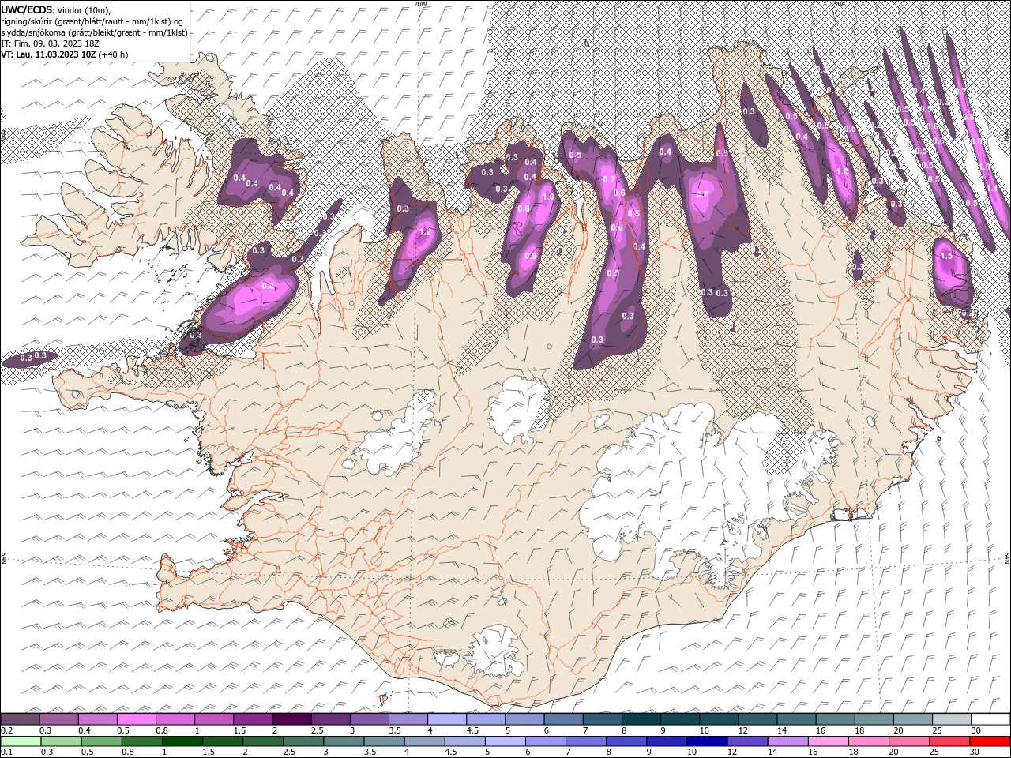Click the 0.1 legend value label
The width and height of the screenshot is (1011, 758).
[6, 752]
